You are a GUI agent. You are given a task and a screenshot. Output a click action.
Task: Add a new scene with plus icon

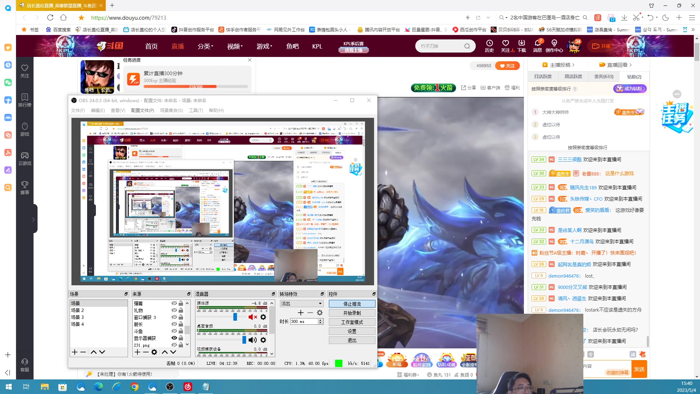click(x=75, y=352)
